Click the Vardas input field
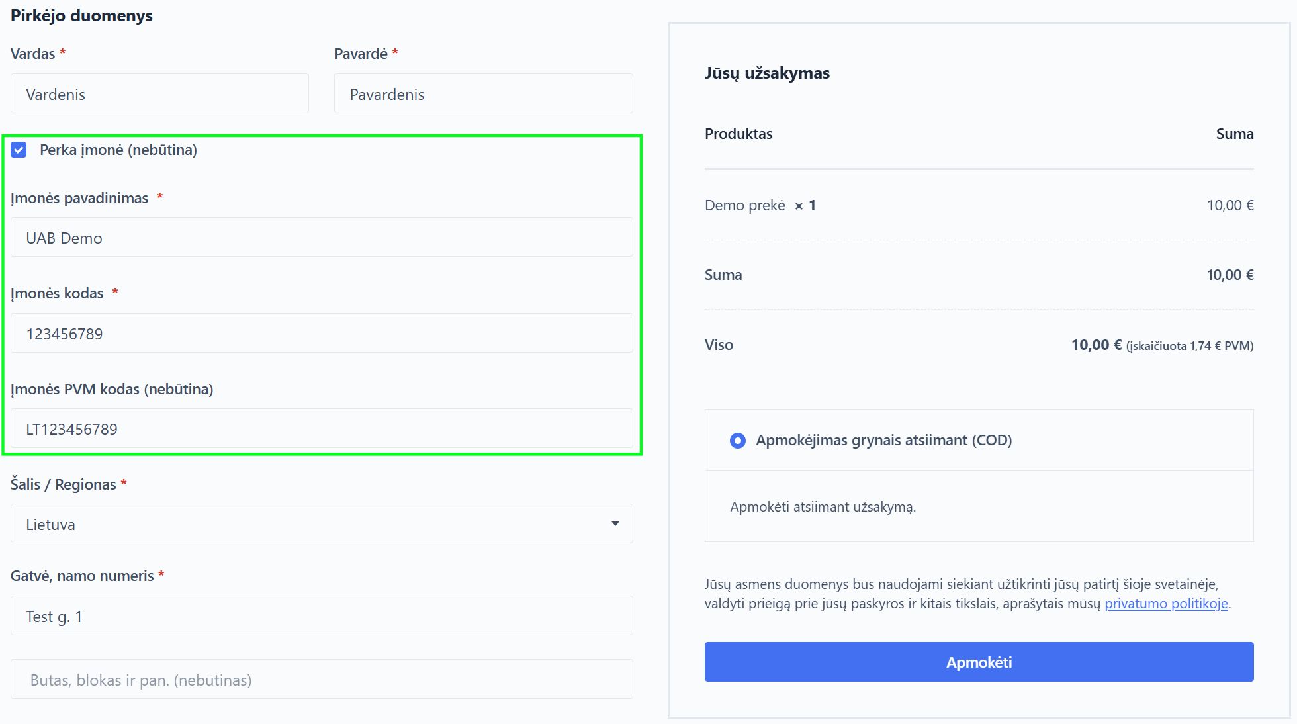 [x=159, y=94]
